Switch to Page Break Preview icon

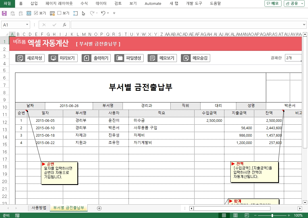click(x=246, y=215)
